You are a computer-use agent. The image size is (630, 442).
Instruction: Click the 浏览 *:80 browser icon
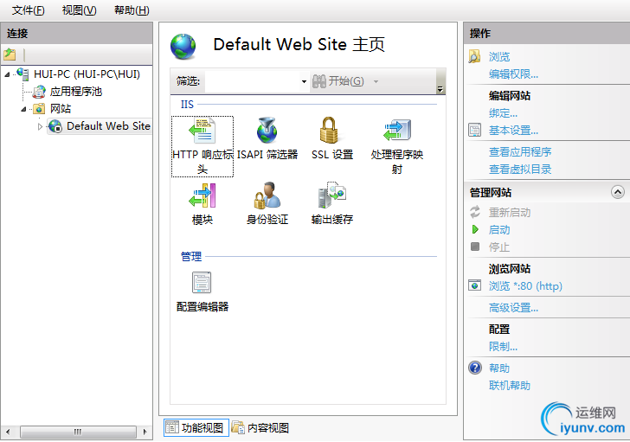(x=474, y=285)
